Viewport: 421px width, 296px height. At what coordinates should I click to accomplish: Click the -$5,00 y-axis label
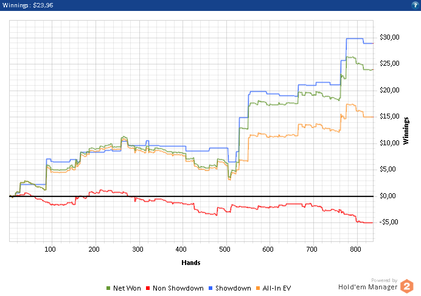pyautogui.click(x=389, y=222)
